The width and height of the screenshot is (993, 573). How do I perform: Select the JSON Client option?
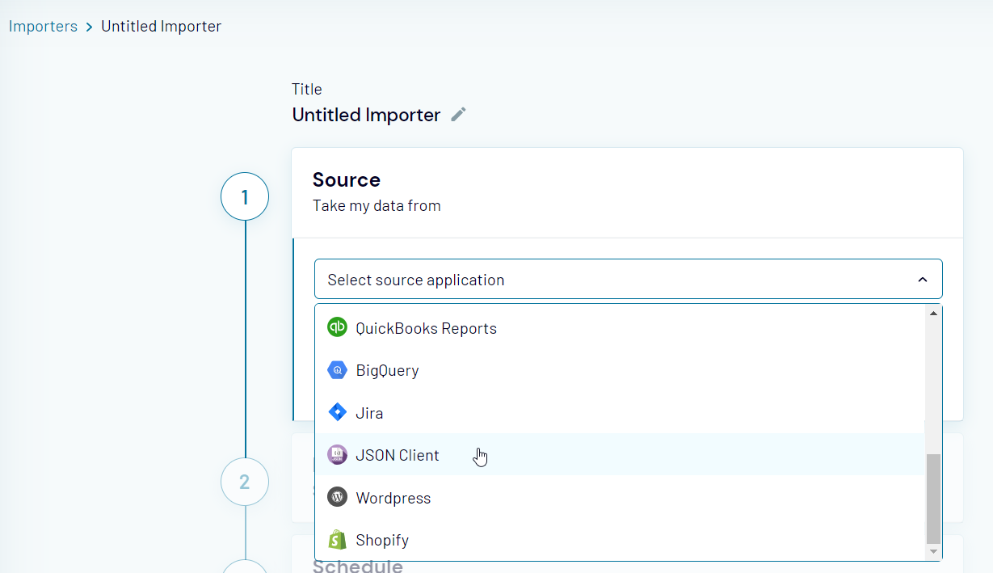620,455
